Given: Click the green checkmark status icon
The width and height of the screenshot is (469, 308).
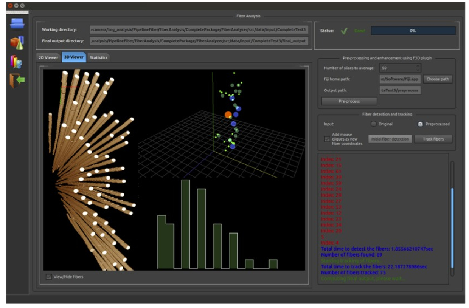Looking at the screenshot, I should (x=344, y=31).
